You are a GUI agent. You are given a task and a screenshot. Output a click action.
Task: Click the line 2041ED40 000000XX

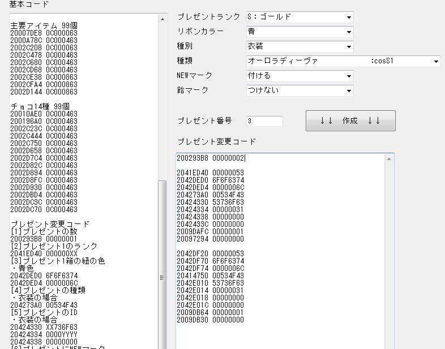44,254
